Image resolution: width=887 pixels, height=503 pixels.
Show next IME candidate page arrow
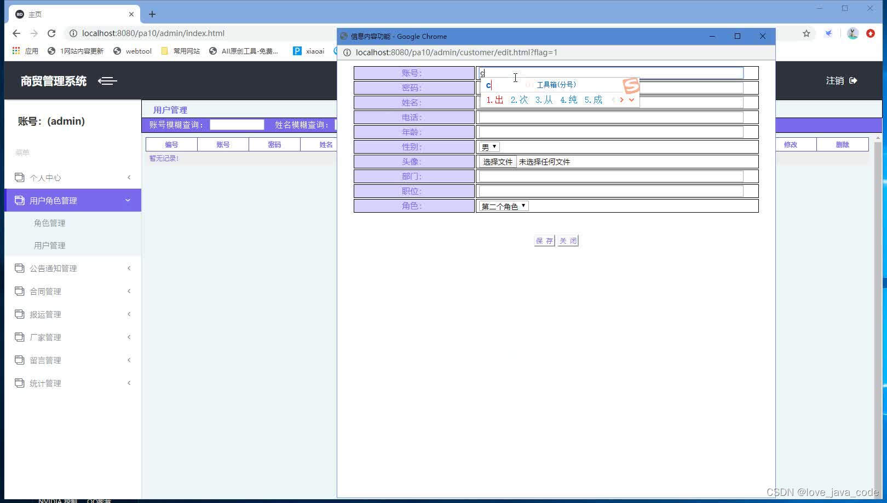(621, 100)
